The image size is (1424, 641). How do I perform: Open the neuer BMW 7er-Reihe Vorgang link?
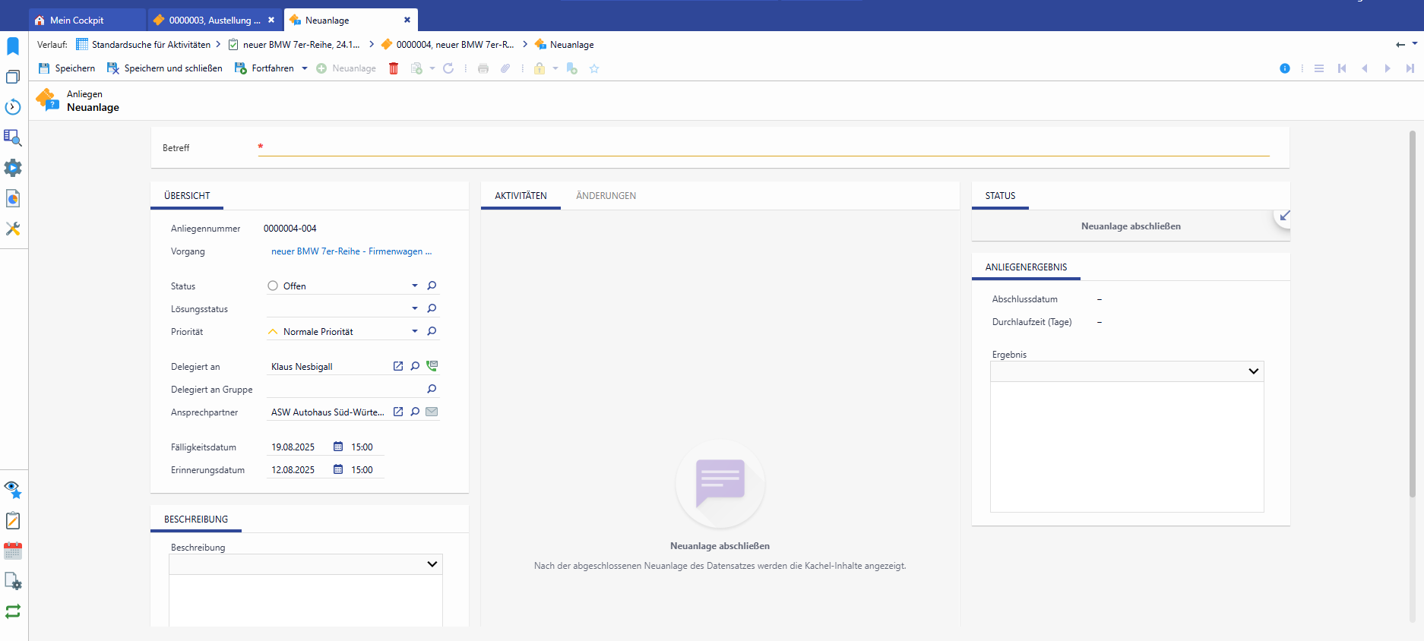point(351,251)
